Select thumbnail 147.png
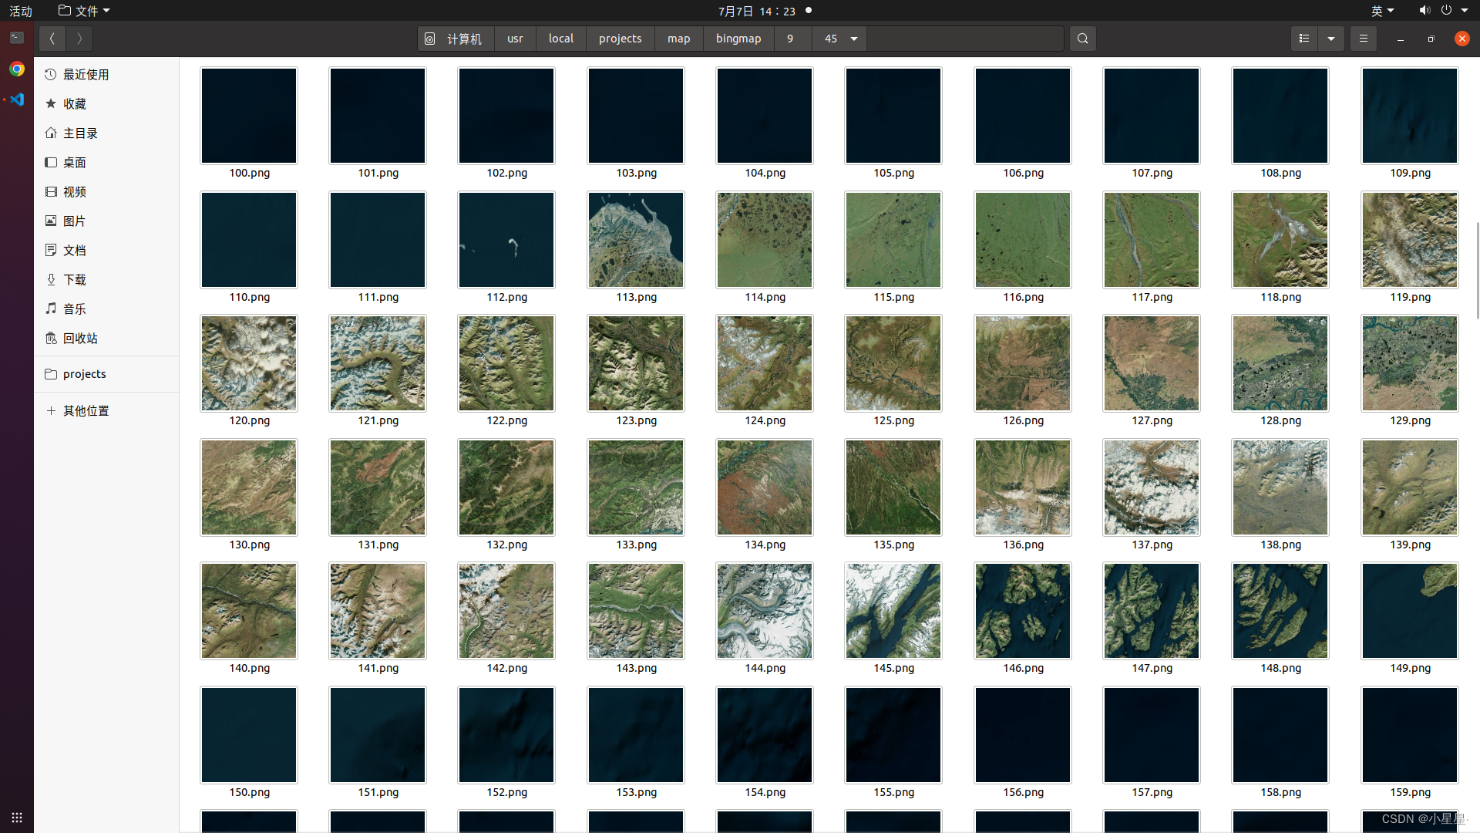 pos(1152,611)
